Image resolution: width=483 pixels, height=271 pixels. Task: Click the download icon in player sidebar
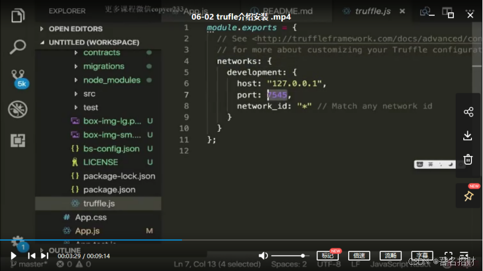[468, 135]
